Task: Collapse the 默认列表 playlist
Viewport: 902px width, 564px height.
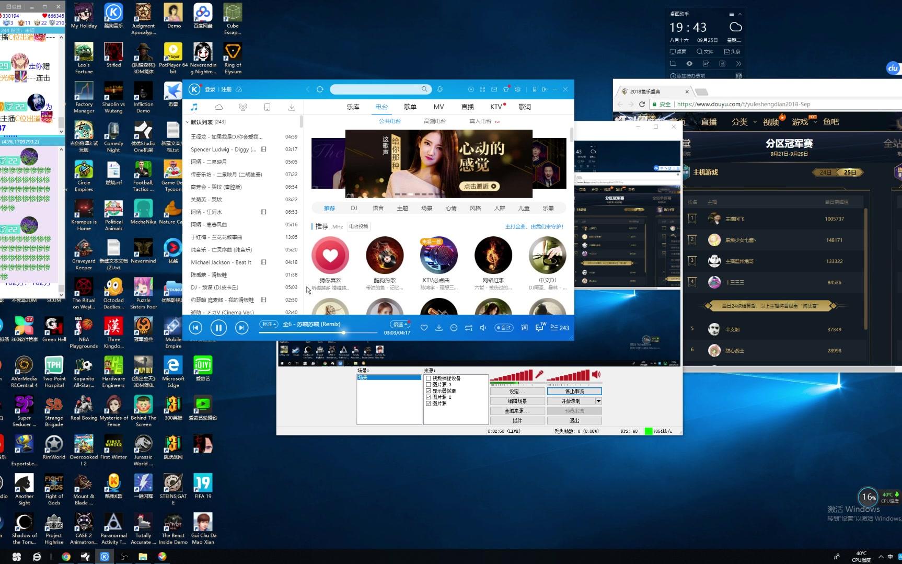Action: click(x=188, y=122)
